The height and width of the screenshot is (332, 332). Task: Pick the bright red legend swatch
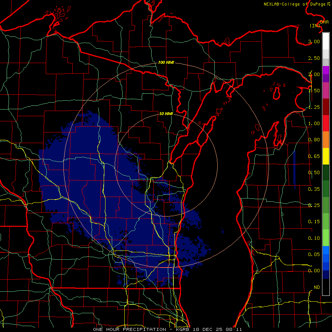pyautogui.click(x=326, y=123)
